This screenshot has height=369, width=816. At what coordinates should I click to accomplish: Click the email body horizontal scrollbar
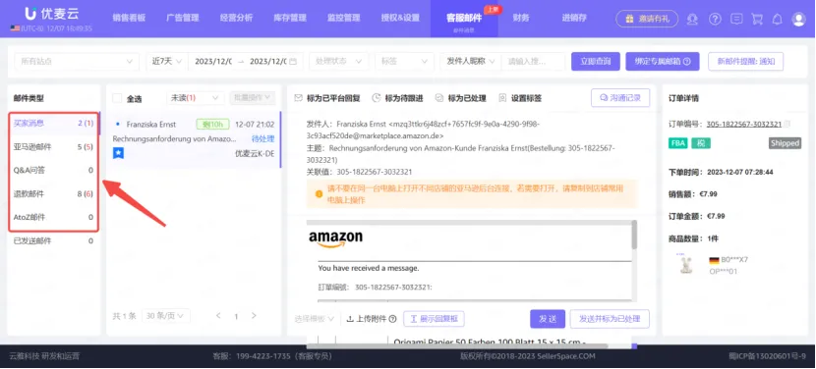[457, 345]
